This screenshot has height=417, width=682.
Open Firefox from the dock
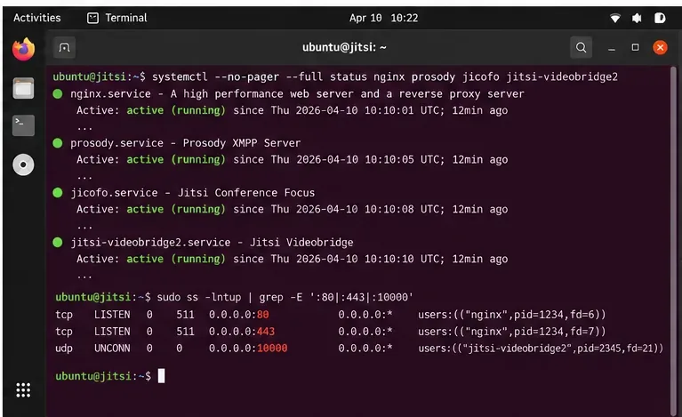pyautogui.click(x=23, y=49)
